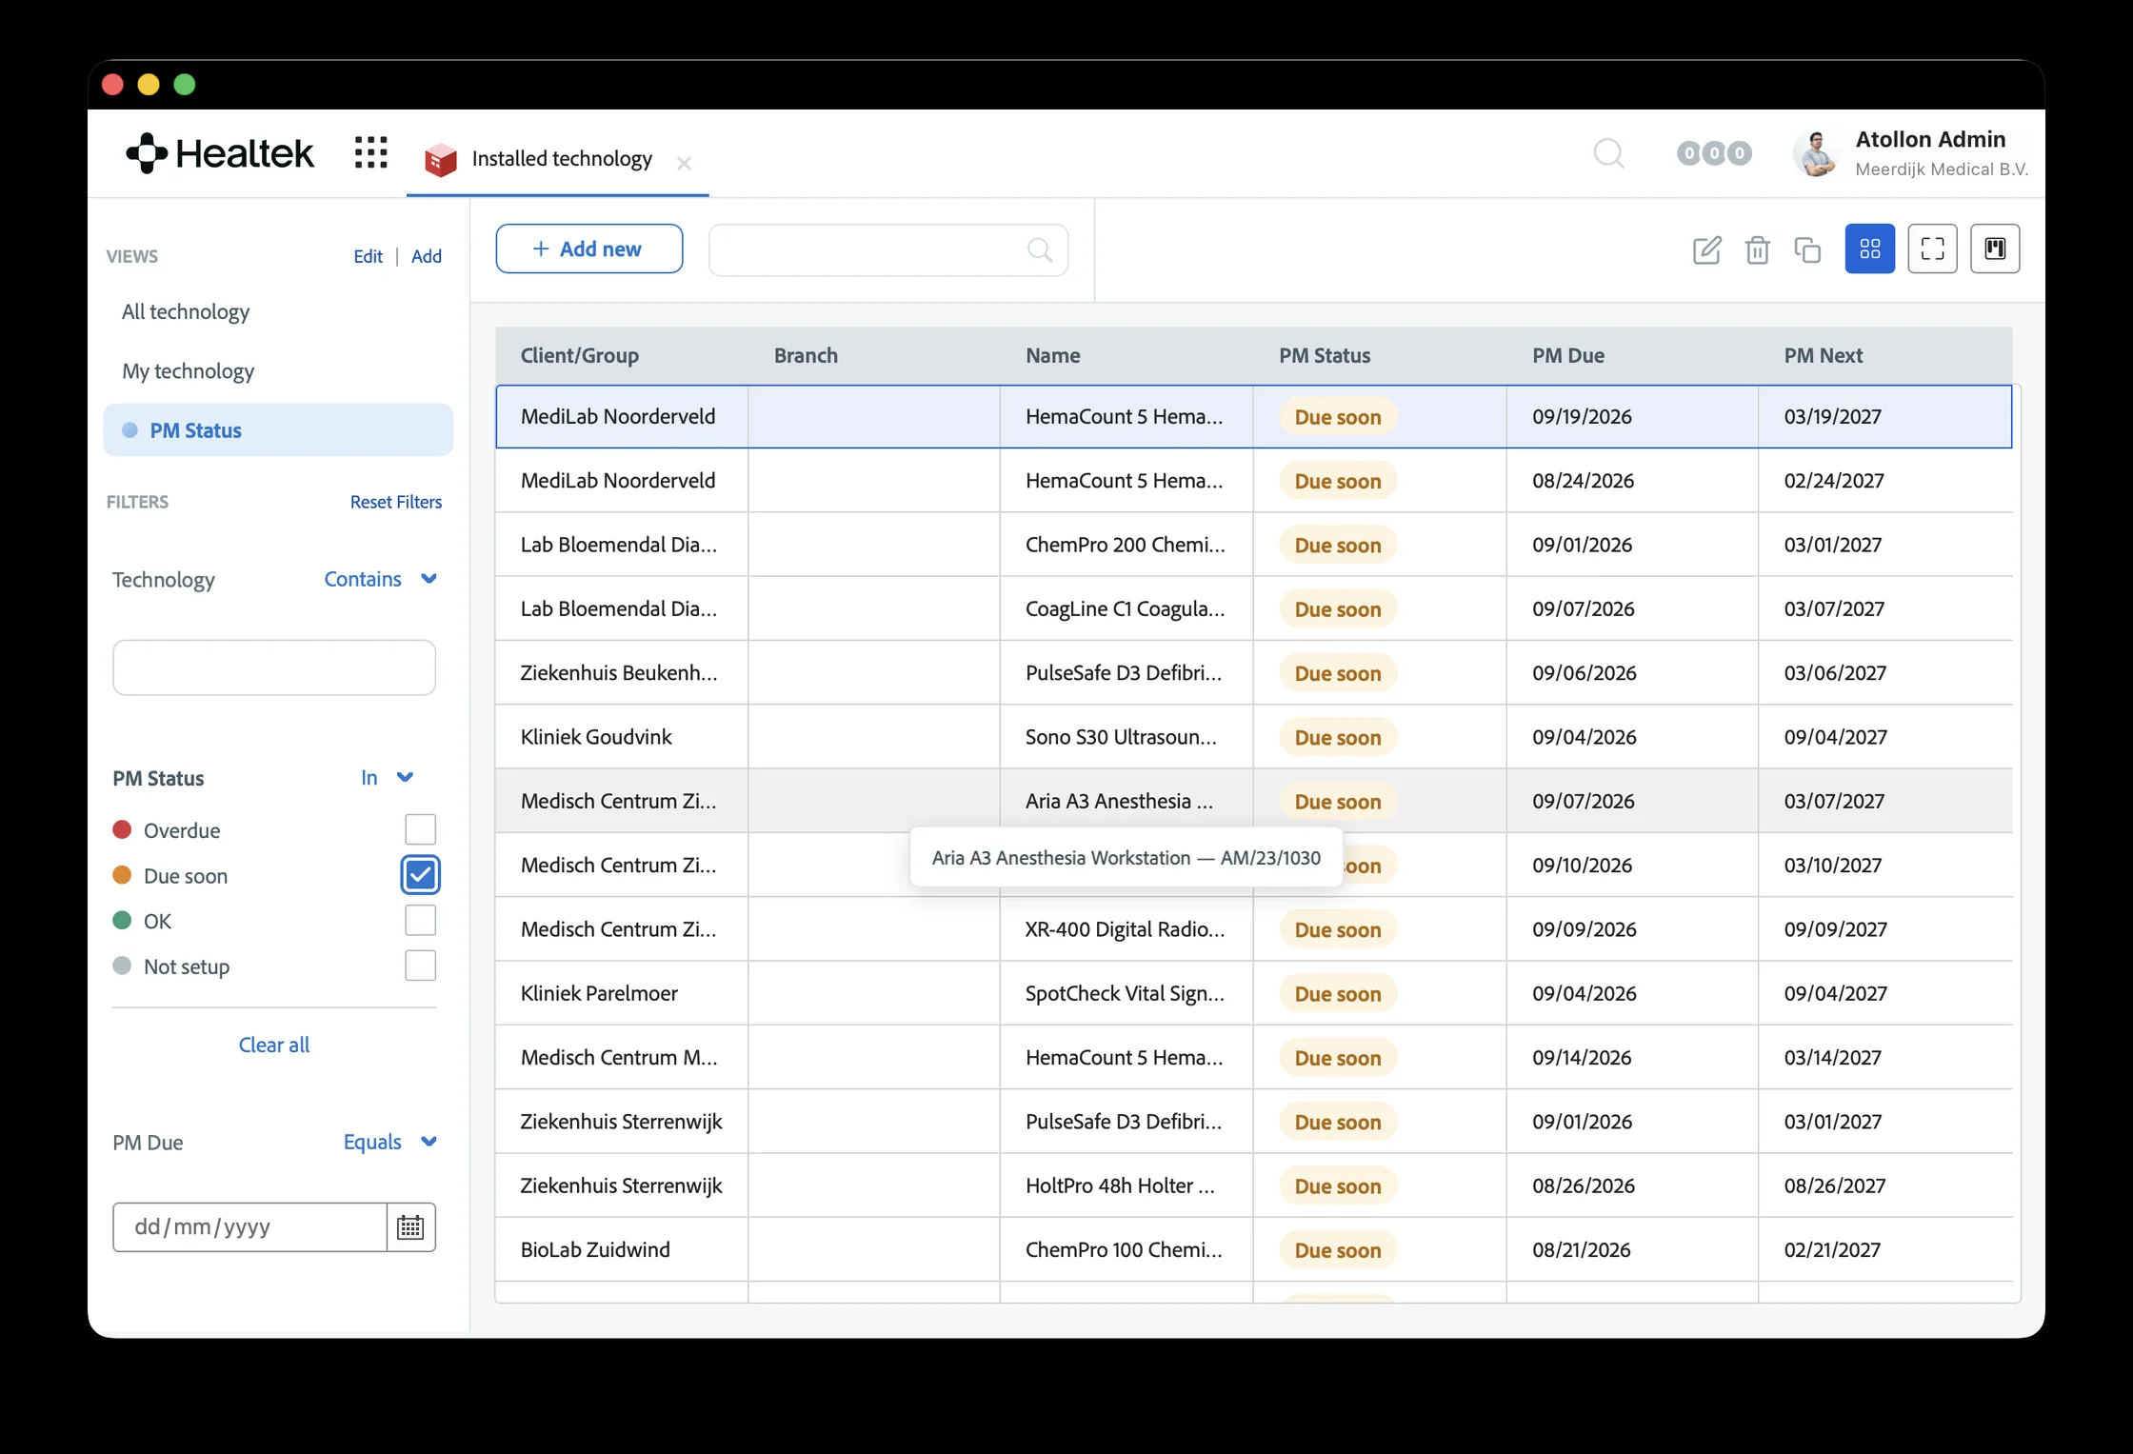The height and width of the screenshot is (1454, 2133).
Task: Click the Clear all link
Action: click(x=274, y=1045)
